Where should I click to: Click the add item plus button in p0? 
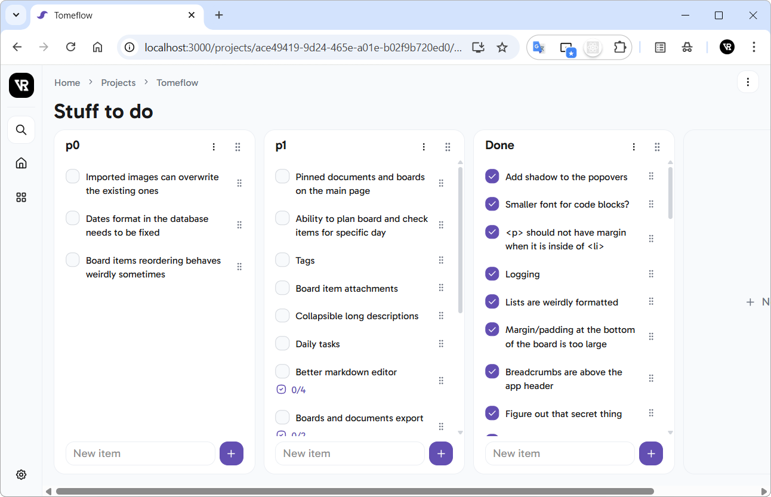pos(231,453)
